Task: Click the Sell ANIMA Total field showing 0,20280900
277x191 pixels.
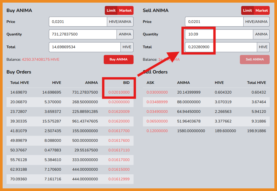Action: (x=221, y=47)
